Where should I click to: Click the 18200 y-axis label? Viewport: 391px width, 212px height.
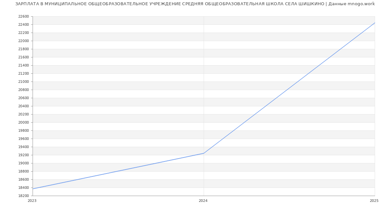pos(23,196)
